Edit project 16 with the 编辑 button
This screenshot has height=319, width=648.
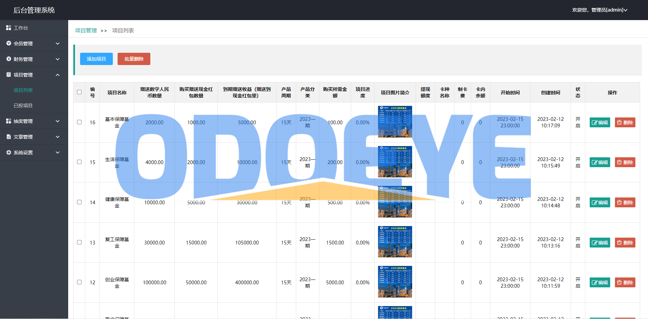[x=600, y=123]
